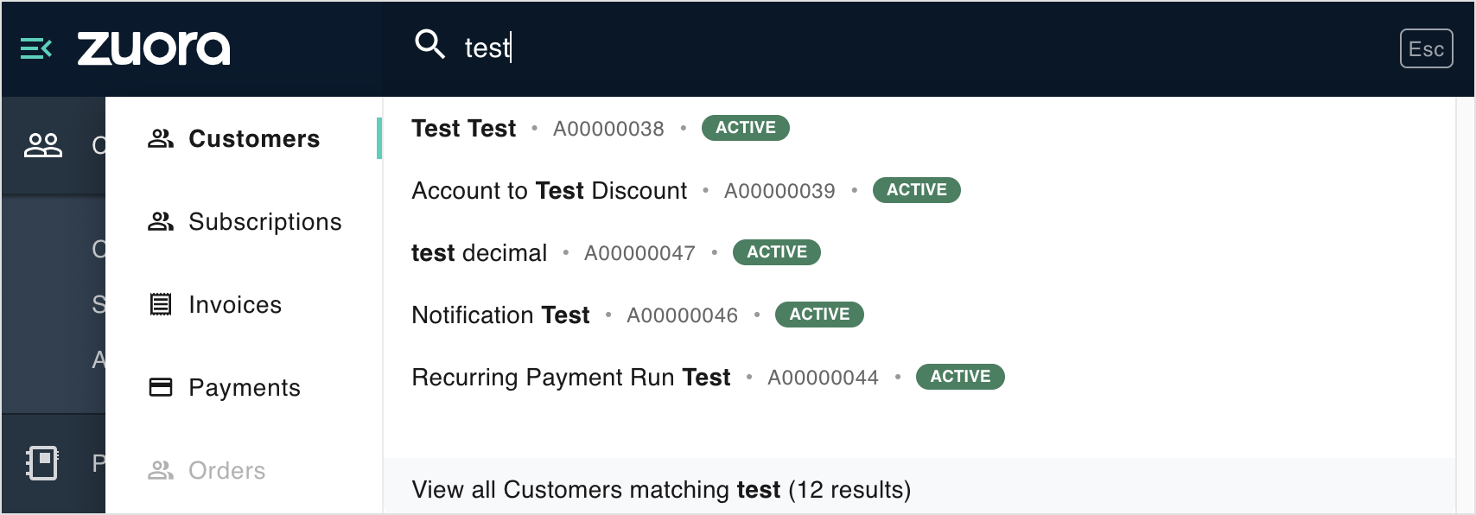Image resolution: width=1476 pixels, height=515 pixels.
Task: Click the Invoices receipt icon
Action: pos(161,303)
